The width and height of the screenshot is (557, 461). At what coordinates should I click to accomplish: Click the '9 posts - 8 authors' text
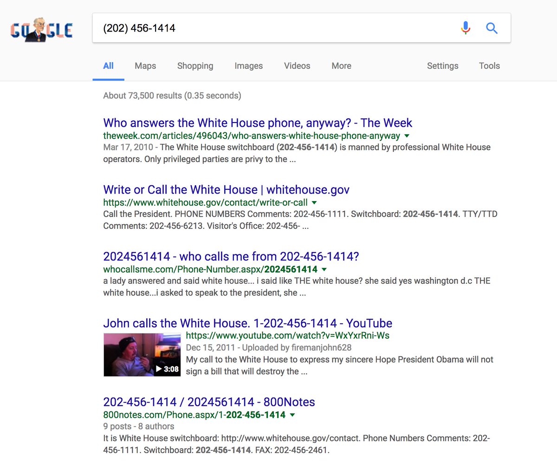(x=139, y=426)
